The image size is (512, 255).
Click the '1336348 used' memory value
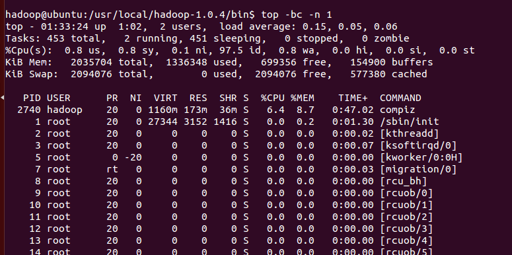204,62
